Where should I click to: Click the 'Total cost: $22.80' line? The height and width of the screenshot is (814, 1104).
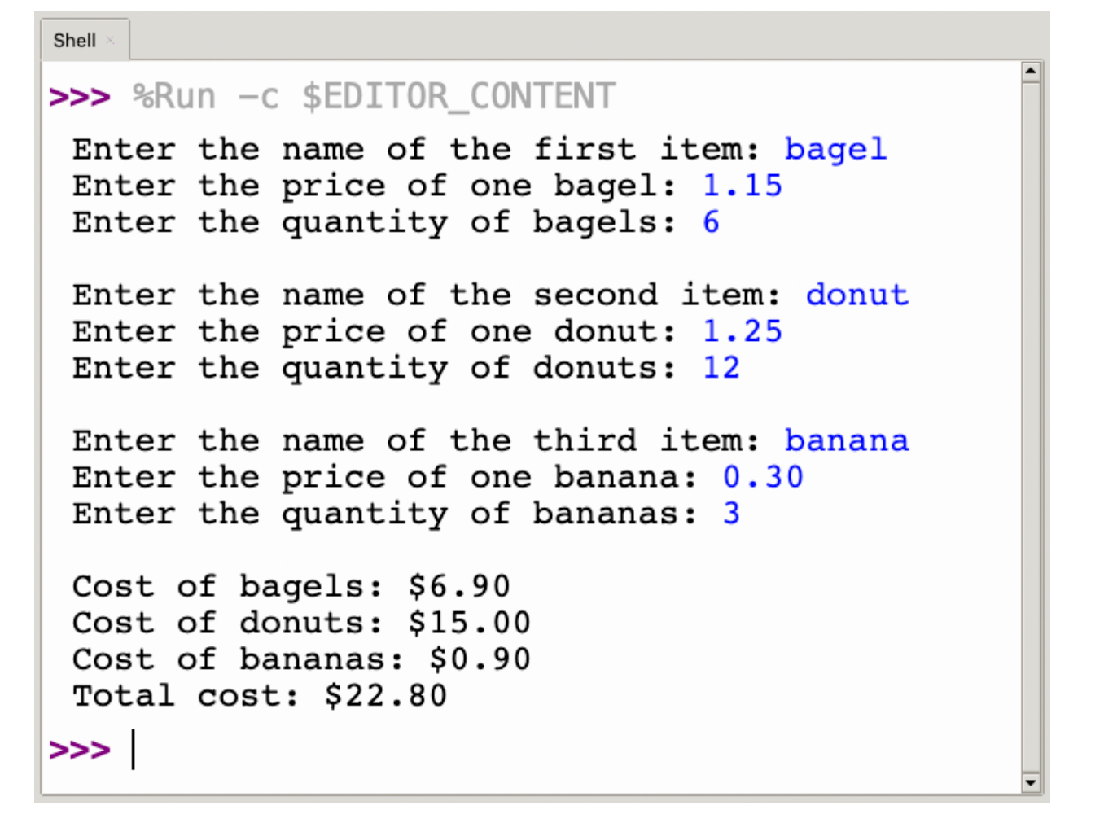[260, 696]
